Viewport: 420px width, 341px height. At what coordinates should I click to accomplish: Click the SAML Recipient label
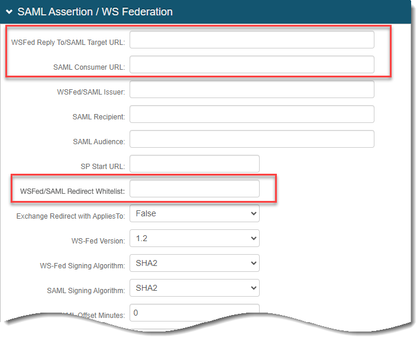point(99,117)
